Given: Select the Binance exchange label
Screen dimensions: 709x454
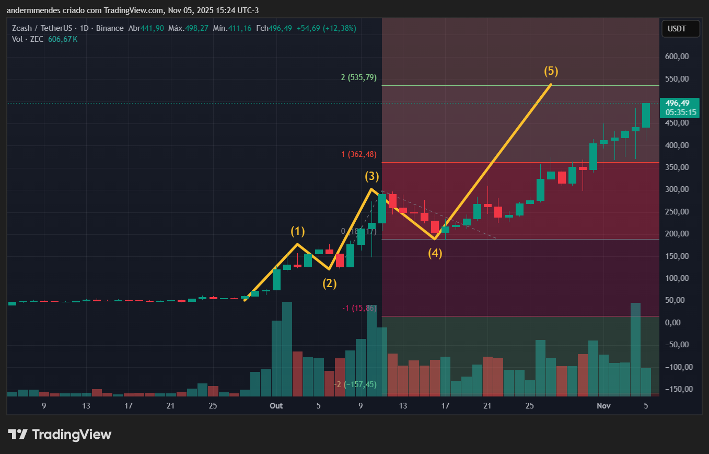Looking at the screenshot, I should click(110, 28).
